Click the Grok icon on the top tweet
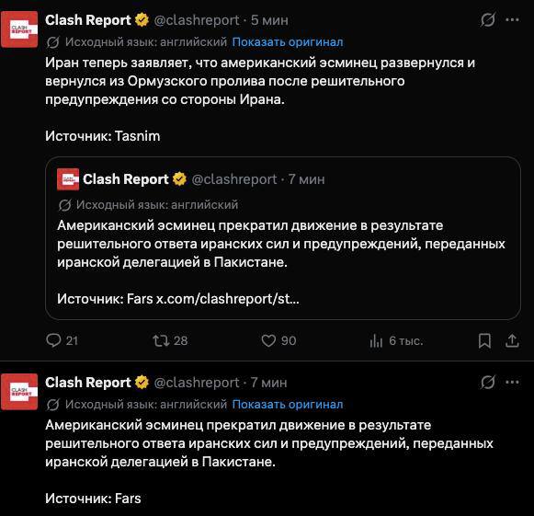 (488, 19)
